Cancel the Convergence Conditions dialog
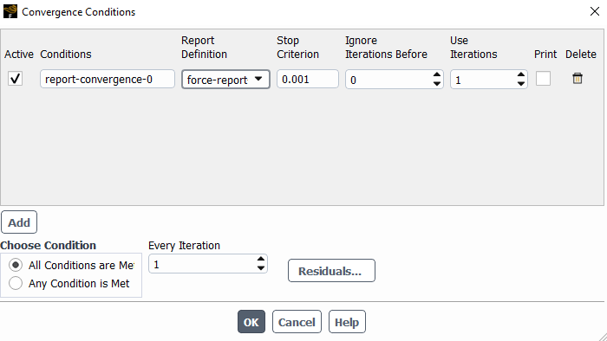 tap(297, 322)
